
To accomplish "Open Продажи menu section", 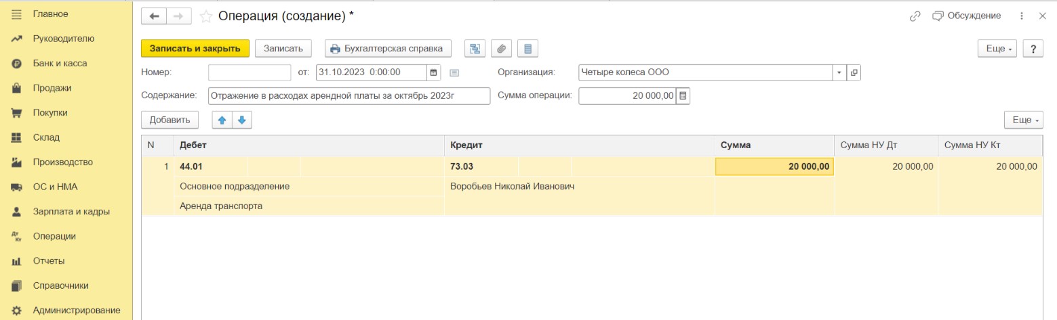I will click(52, 88).
